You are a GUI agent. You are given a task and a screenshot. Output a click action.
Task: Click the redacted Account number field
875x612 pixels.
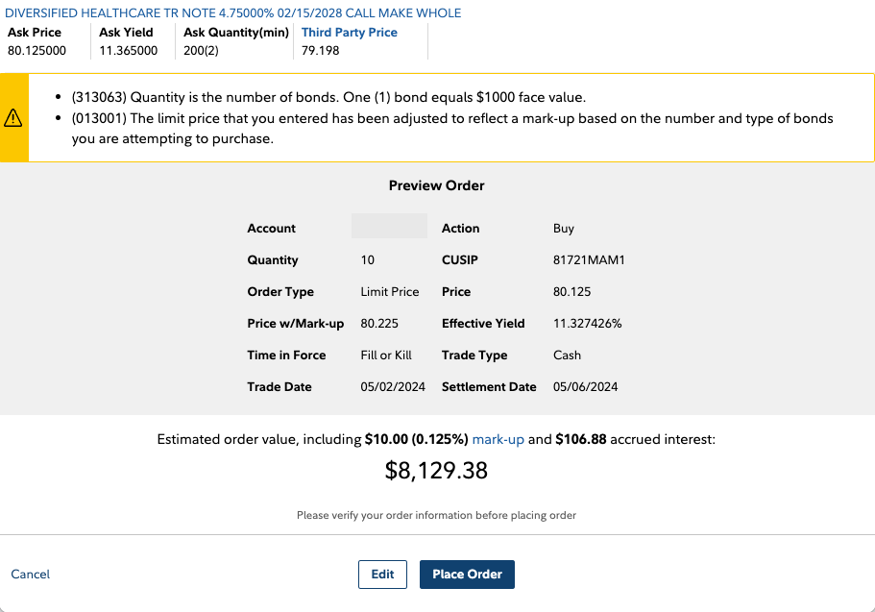390,226
